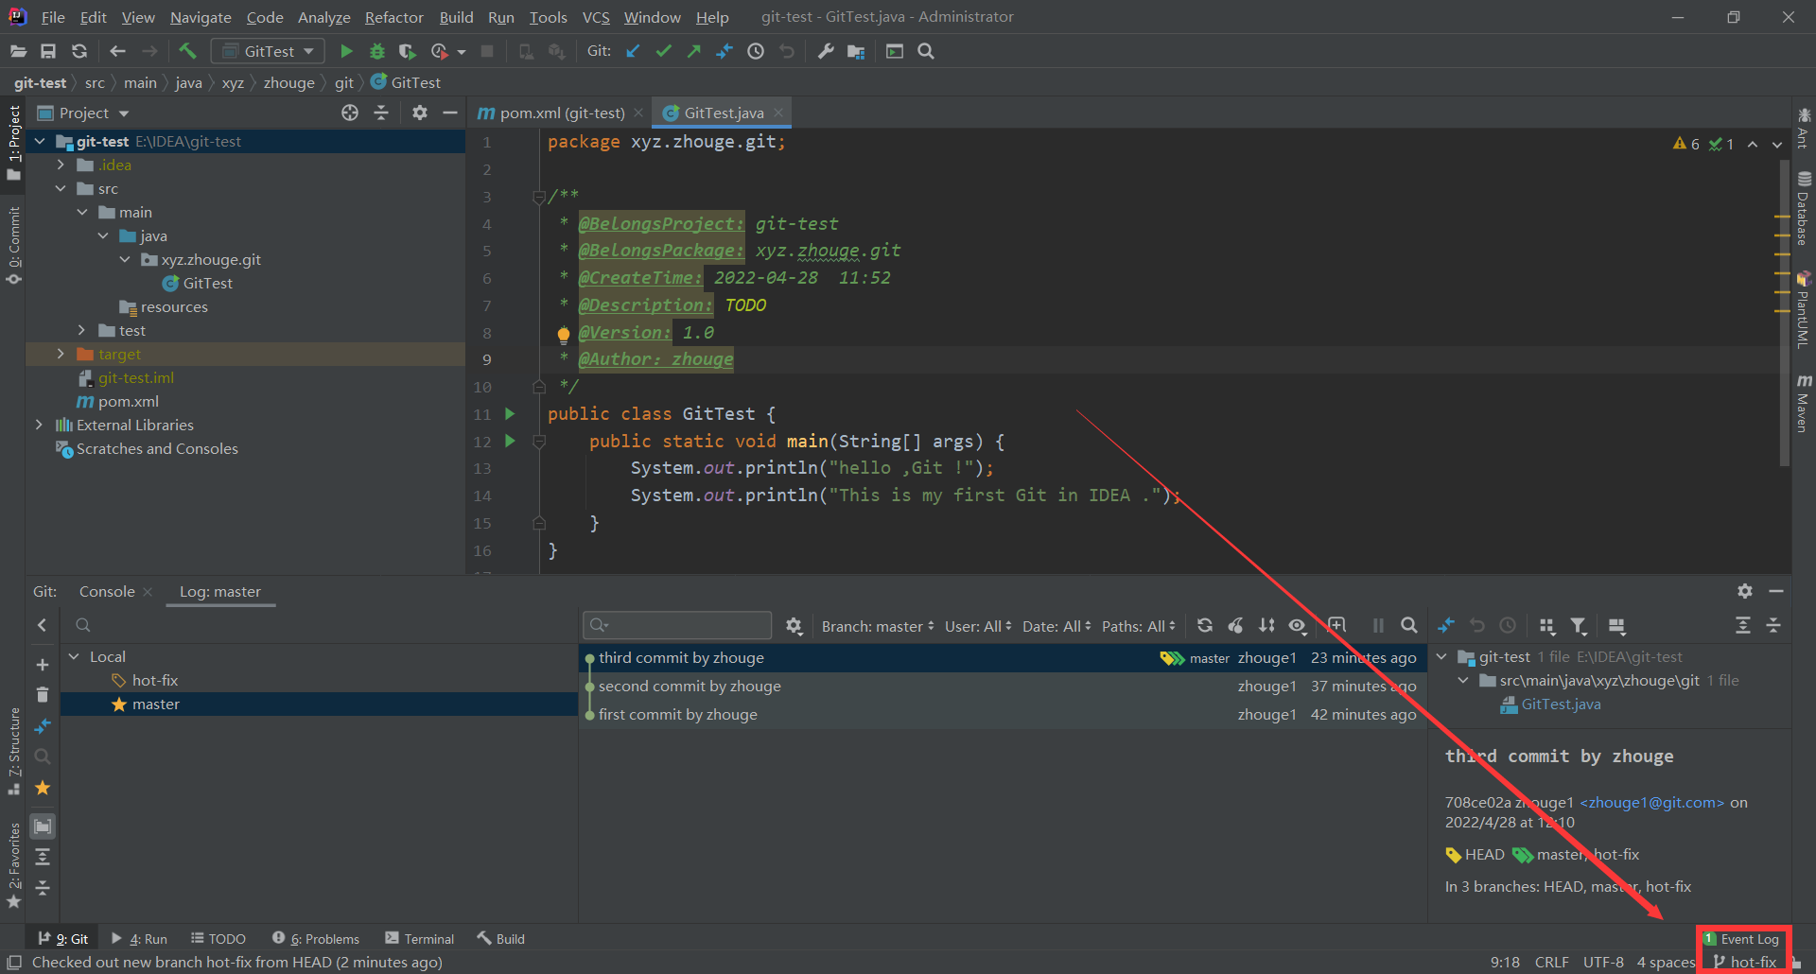This screenshot has height=974, width=1816.
Task: Open the GitTest run configuration dropdown
Action: (x=268, y=51)
